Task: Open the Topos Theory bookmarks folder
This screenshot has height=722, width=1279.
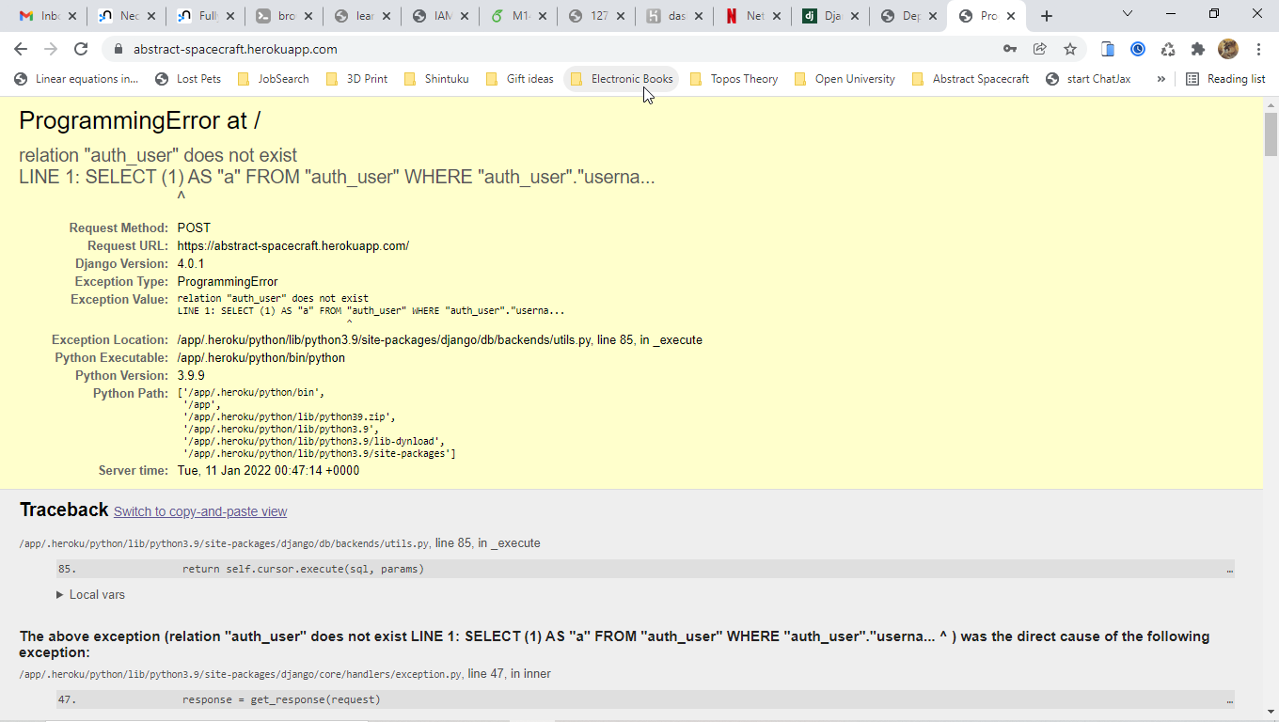Action: point(734,79)
